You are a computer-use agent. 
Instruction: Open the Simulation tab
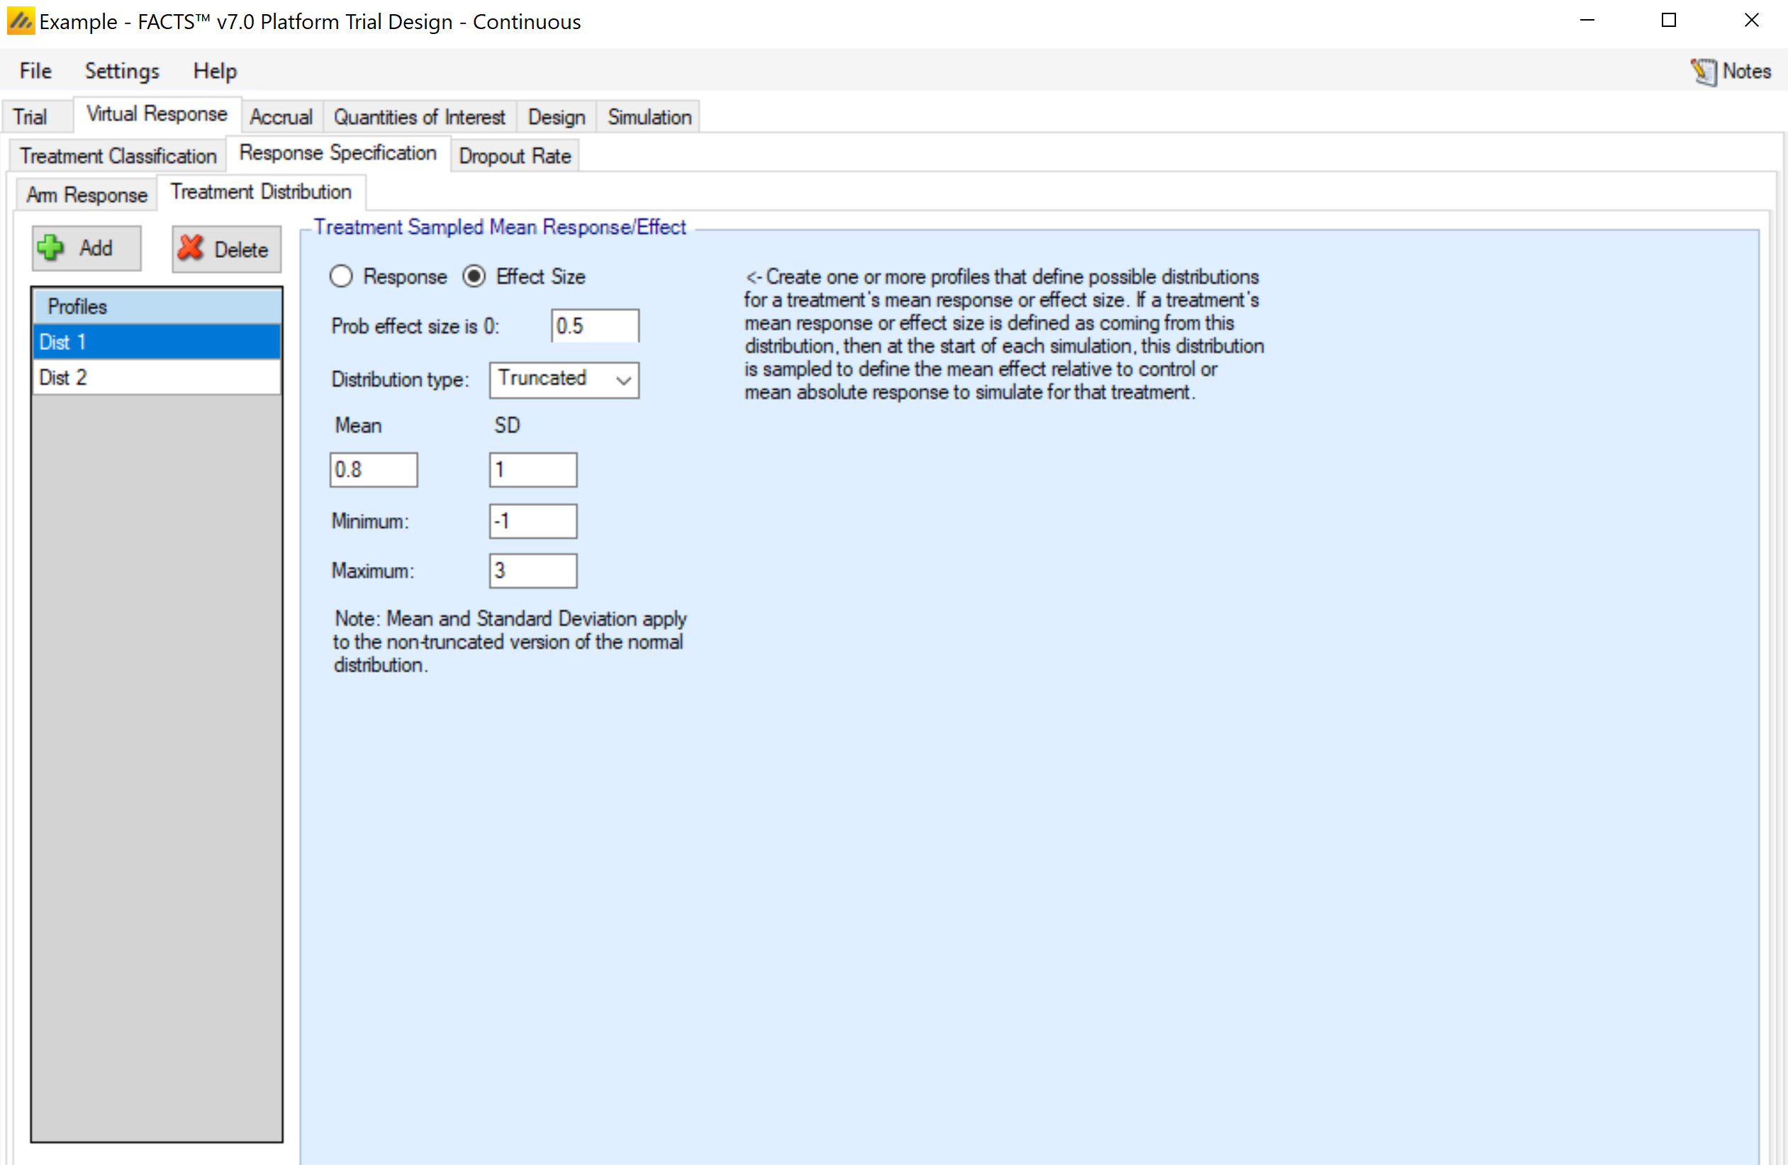(649, 117)
